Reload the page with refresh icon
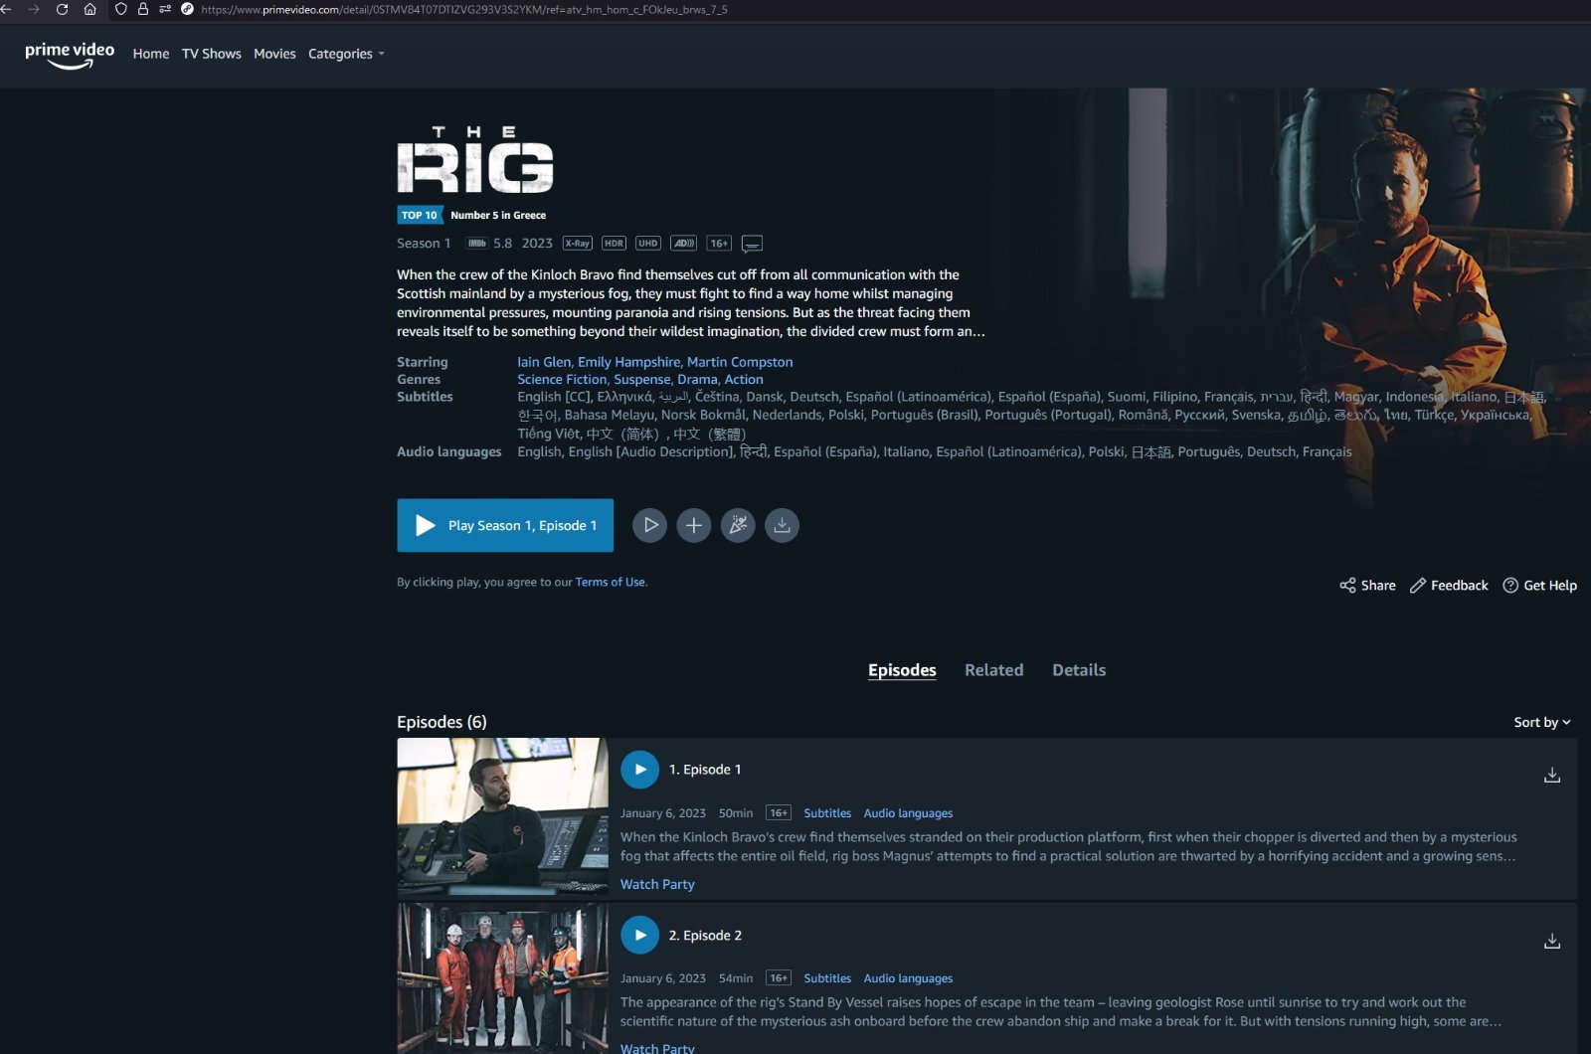The image size is (1591, 1054). click(62, 9)
